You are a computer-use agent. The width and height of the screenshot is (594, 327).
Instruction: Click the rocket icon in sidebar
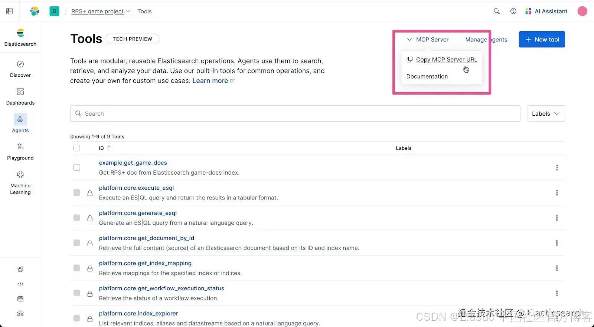20,270
